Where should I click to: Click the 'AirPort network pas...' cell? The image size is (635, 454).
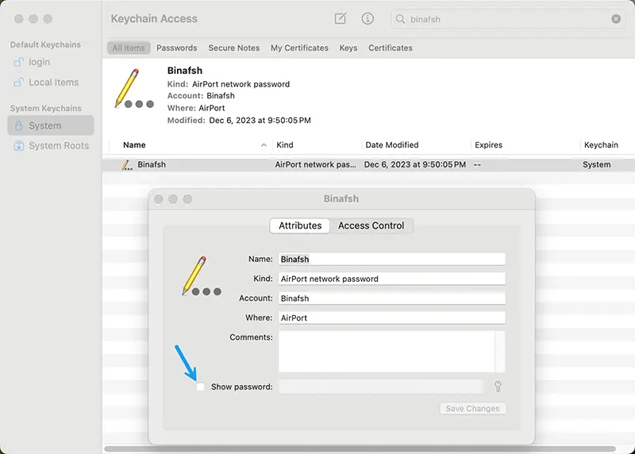(x=315, y=165)
